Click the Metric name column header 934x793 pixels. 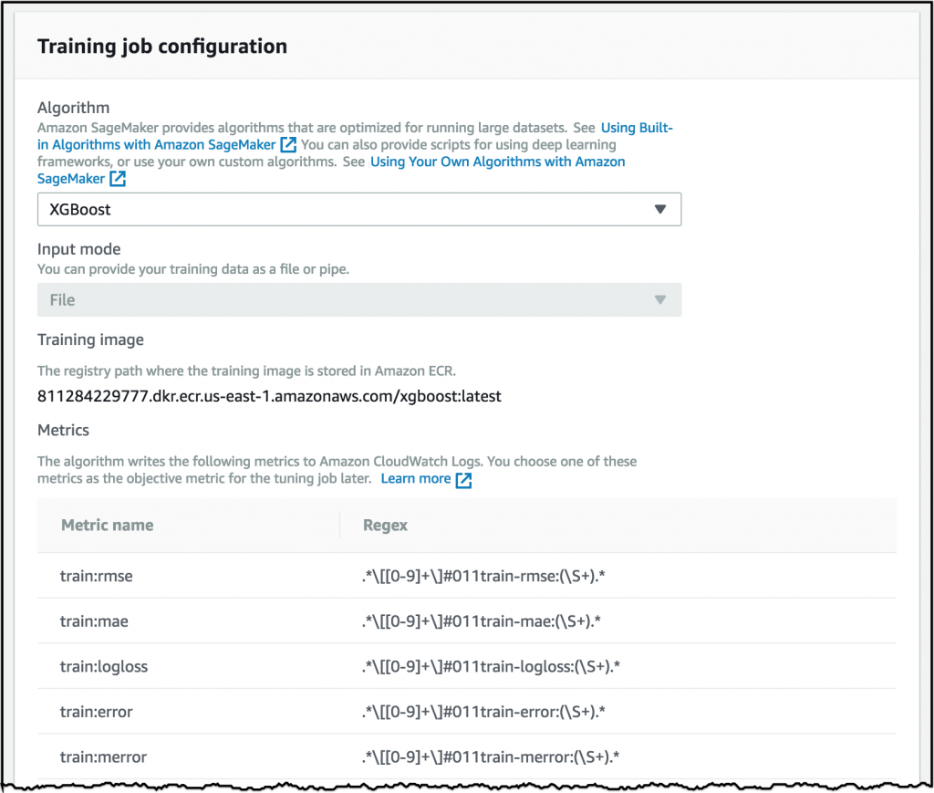108,525
